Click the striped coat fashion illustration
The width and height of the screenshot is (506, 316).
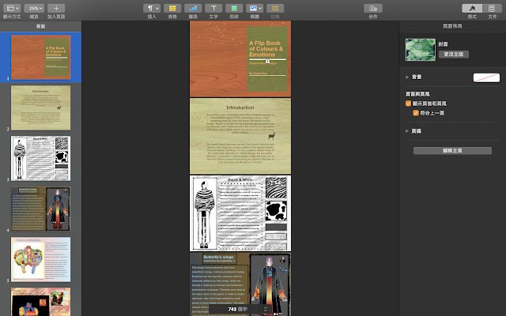pos(204,214)
